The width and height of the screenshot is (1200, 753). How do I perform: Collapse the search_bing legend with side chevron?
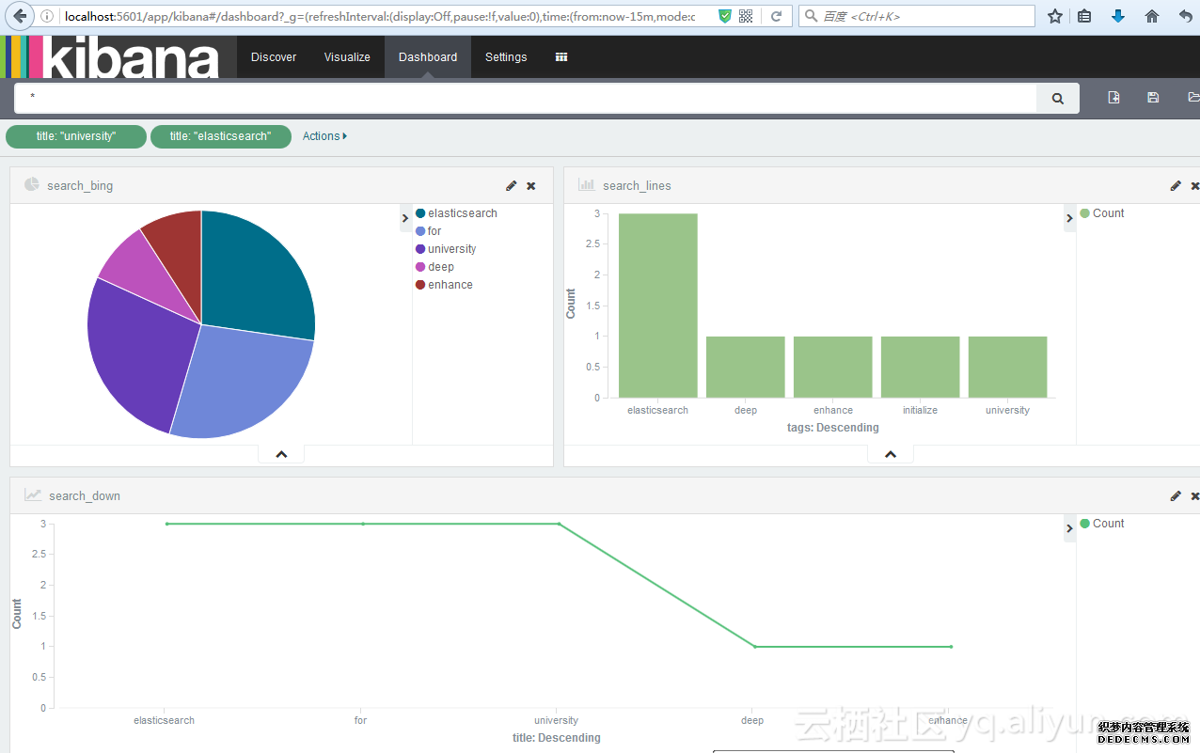click(406, 218)
